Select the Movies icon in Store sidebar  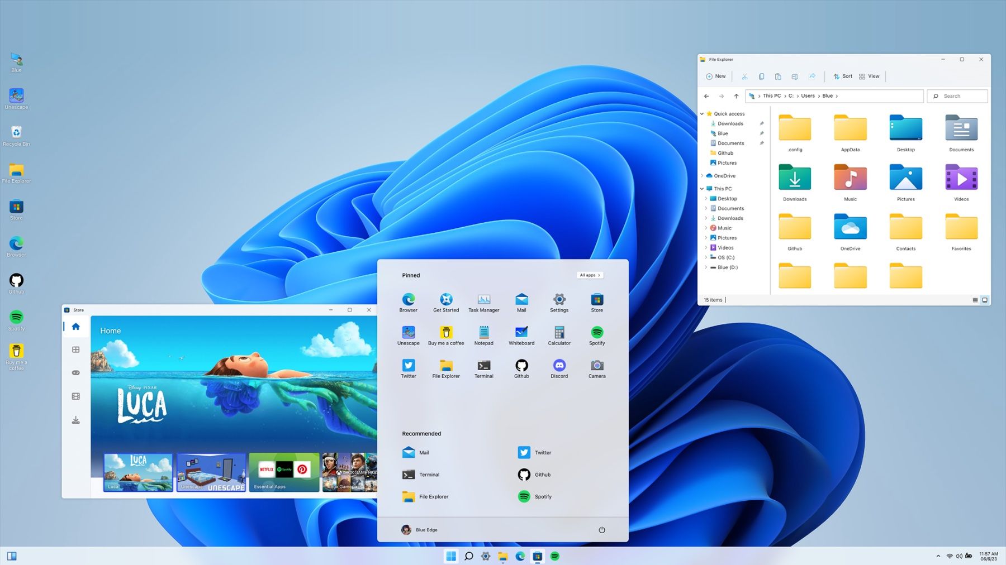coord(75,396)
